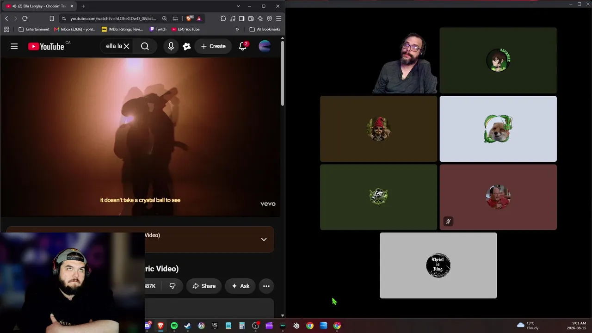Open more actions three-dot menu
The height and width of the screenshot is (333, 592).
[x=266, y=286]
